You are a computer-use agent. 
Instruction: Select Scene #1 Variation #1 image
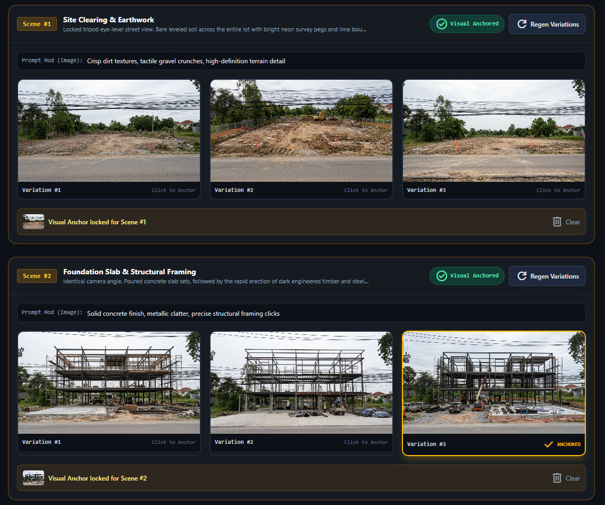tap(109, 131)
